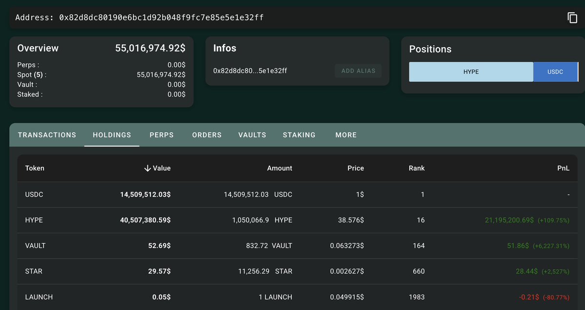View the Vaults tab
The height and width of the screenshot is (310, 585).
[252, 135]
